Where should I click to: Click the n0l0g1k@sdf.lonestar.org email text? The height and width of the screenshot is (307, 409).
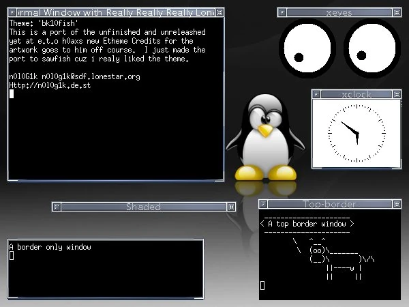91,76
